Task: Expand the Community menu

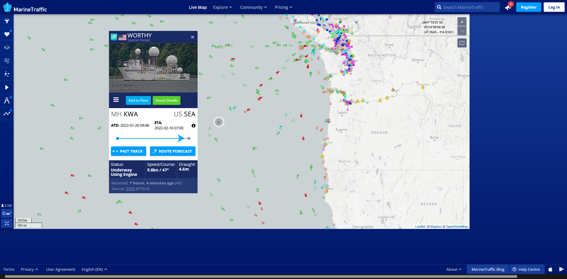Action: click(x=253, y=7)
